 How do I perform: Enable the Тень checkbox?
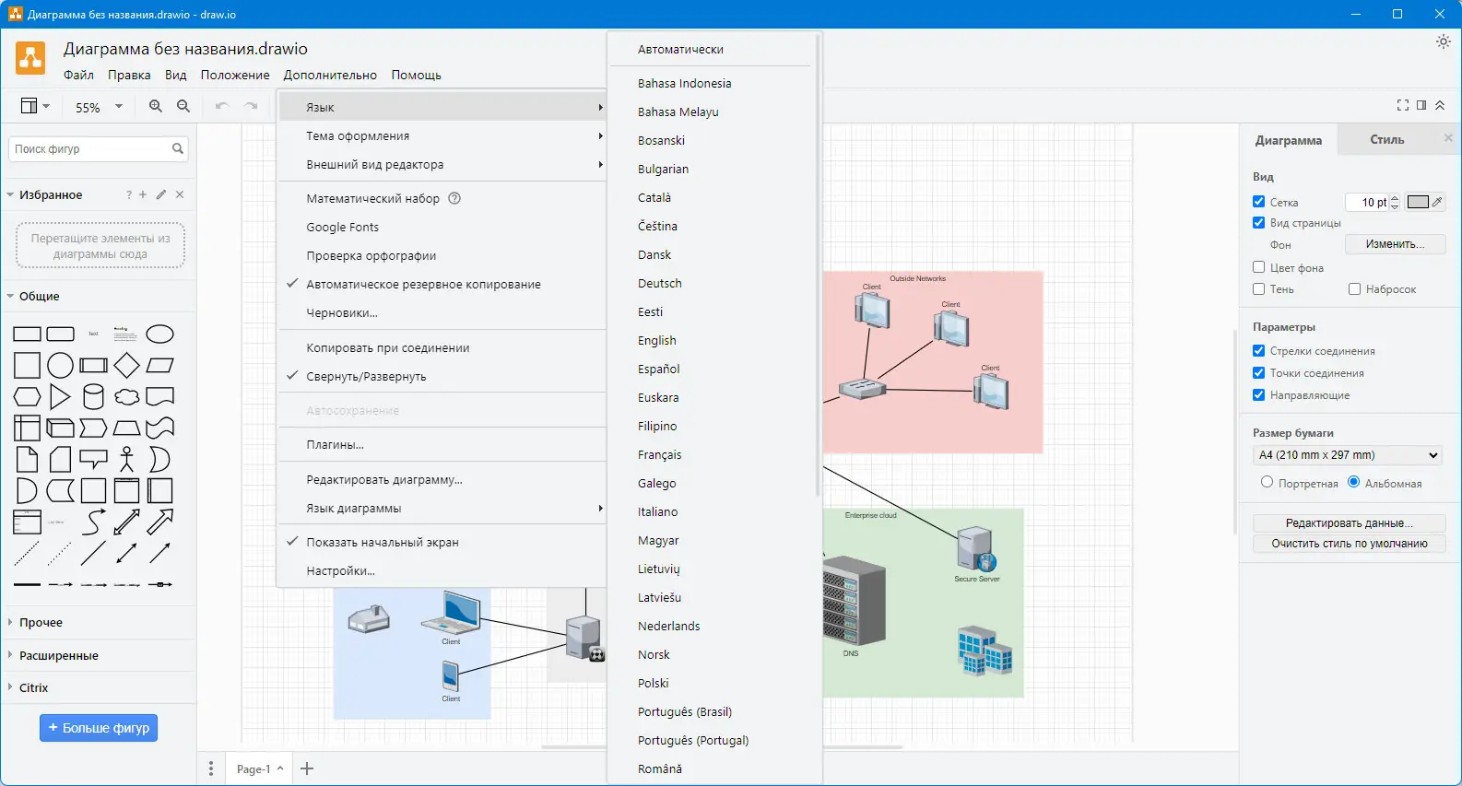(x=1258, y=288)
